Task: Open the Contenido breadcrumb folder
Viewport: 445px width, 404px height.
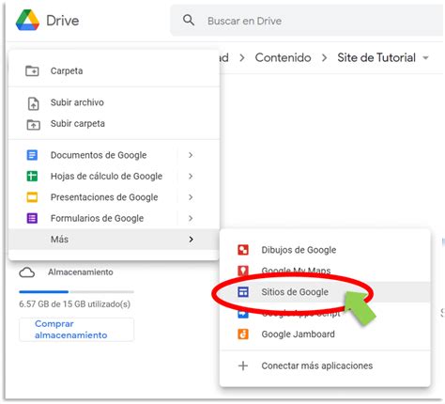Action: pyautogui.click(x=283, y=57)
